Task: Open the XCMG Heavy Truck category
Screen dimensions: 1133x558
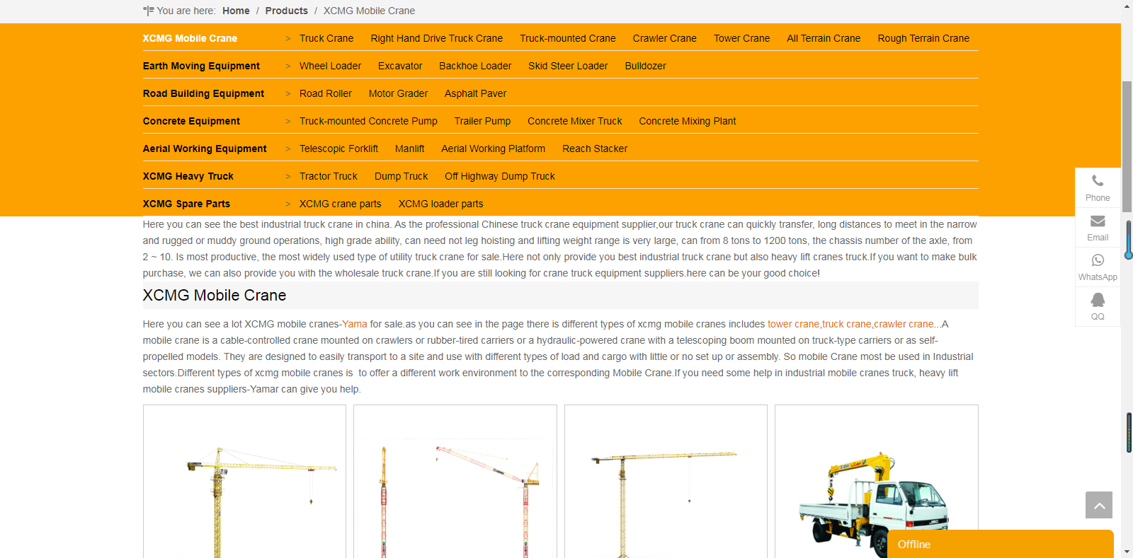Action: [188, 176]
